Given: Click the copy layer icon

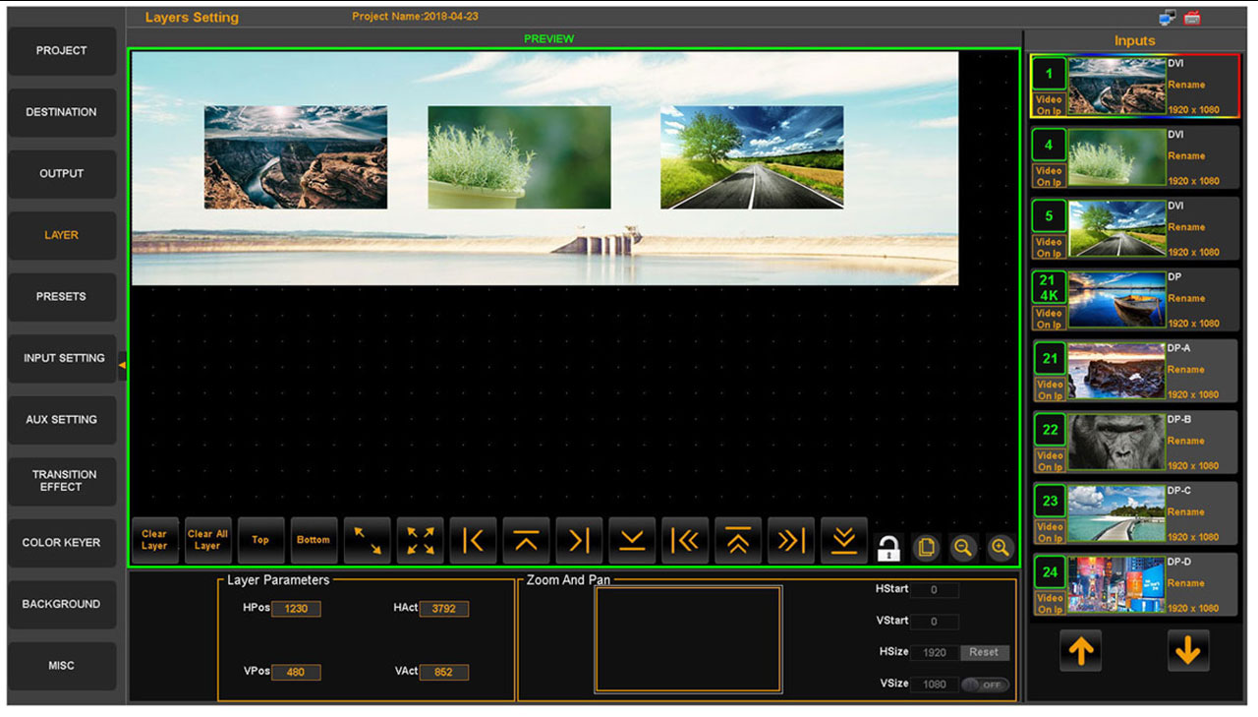Looking at the screenshot, I should (x=926, y=548).
